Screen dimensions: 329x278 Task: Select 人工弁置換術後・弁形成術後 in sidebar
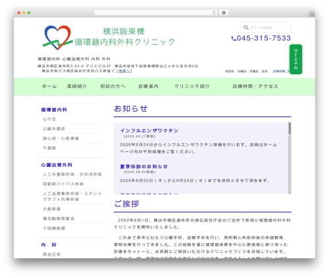point(72,174)
